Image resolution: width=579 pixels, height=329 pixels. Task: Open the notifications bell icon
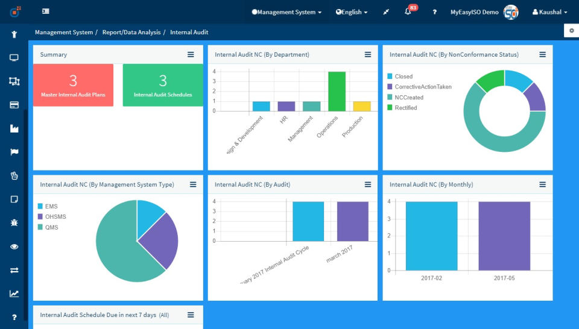click(x=408, y=12)
